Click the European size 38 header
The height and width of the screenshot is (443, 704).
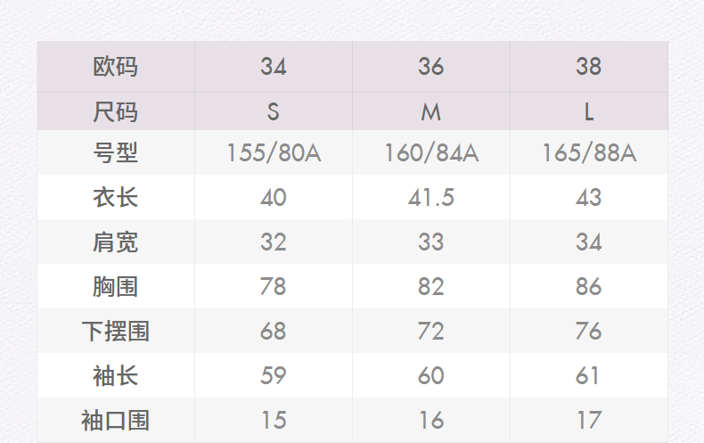[x=589, y=67]
